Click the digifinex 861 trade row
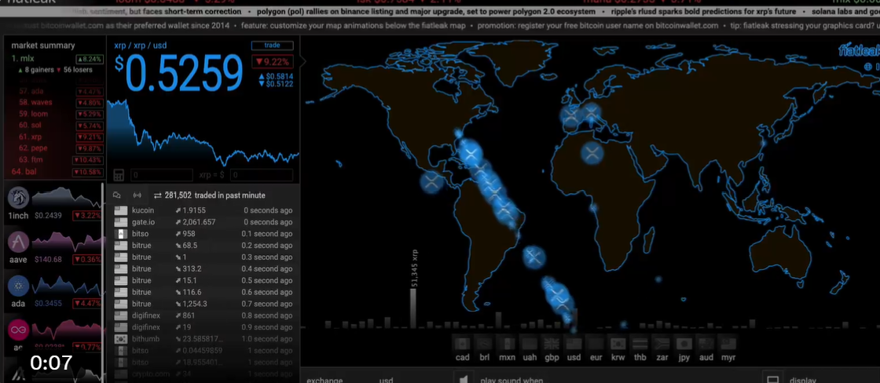Screen dimensions: 880x383 tap(203, 316)
